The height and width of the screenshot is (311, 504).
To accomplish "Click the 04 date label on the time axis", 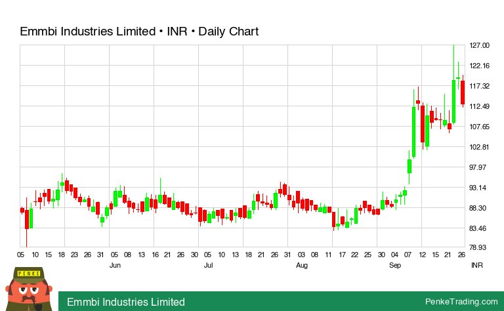I will [394, 255].
